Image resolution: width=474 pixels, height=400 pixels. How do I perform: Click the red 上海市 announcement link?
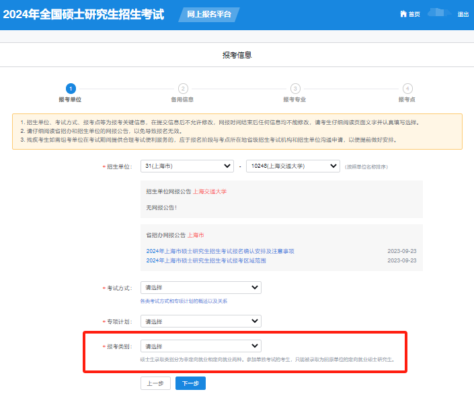tap(196, 236)
